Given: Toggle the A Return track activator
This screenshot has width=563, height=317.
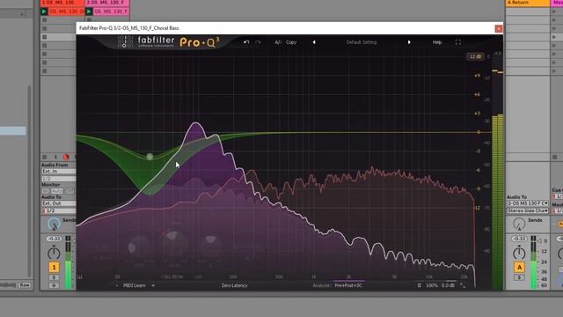Looking at the screenshot, I should click(519, 267).
